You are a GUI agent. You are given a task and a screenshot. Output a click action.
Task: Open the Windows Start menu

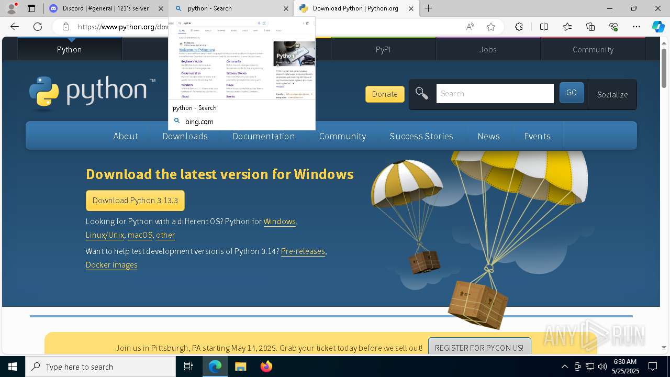coord(13,367)
